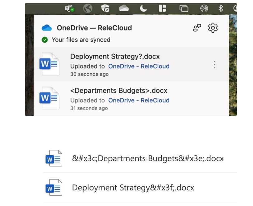The height and width of the screenshot is (206, 253).
Task: Open OneDrive - ReleCloud link under <Departments Budgets>.docx
Action: (139, 100)
